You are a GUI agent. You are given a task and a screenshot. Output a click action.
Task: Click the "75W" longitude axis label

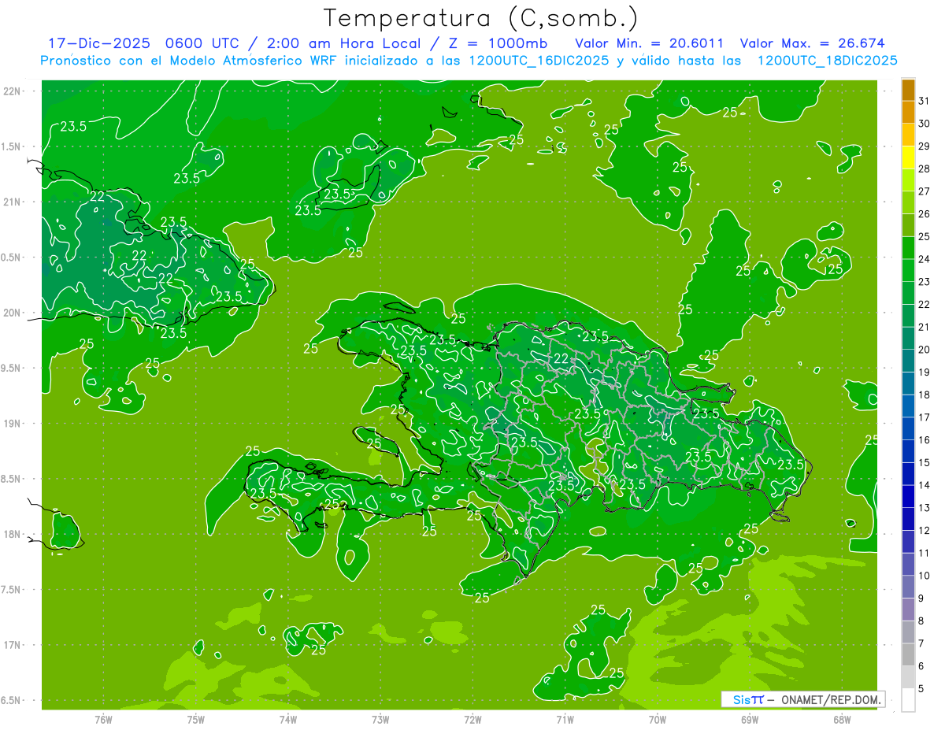195,720
